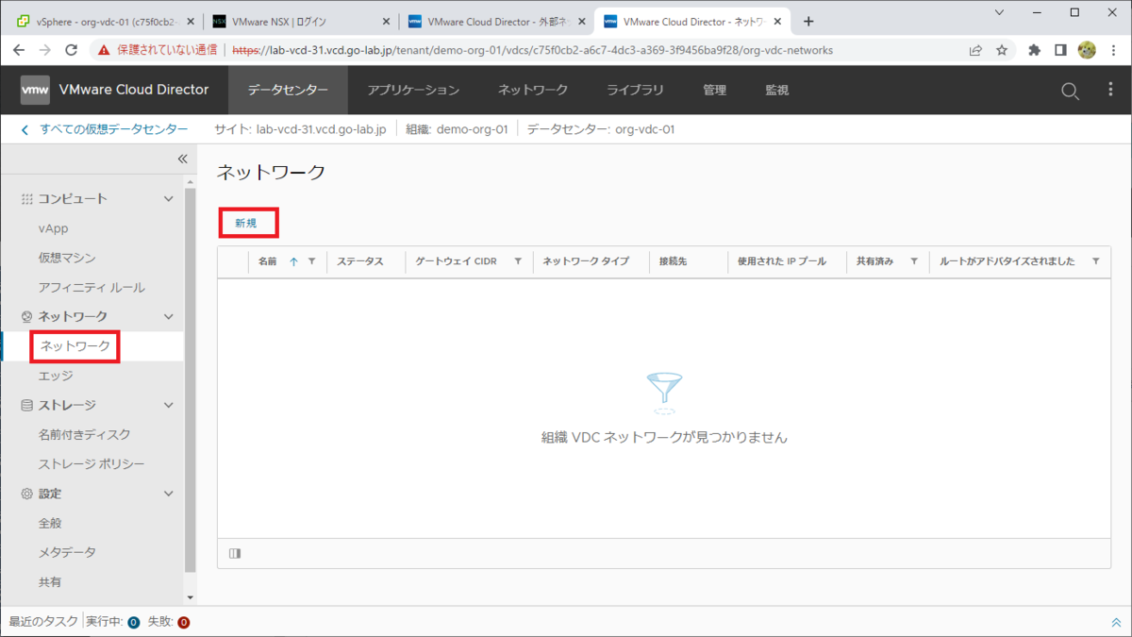
Task: Select vApp in the sidebar
Action: (x=54, y=228)
